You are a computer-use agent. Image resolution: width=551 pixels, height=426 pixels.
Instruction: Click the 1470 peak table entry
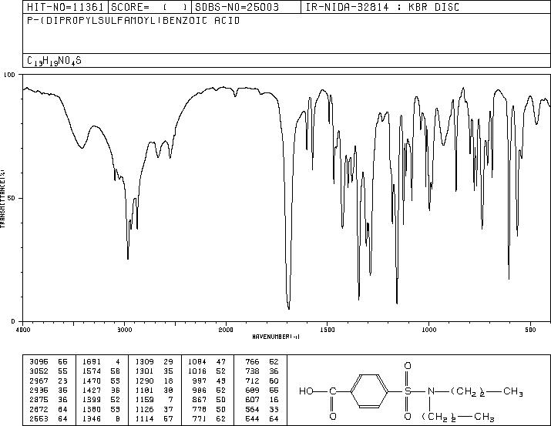[101, 381]
